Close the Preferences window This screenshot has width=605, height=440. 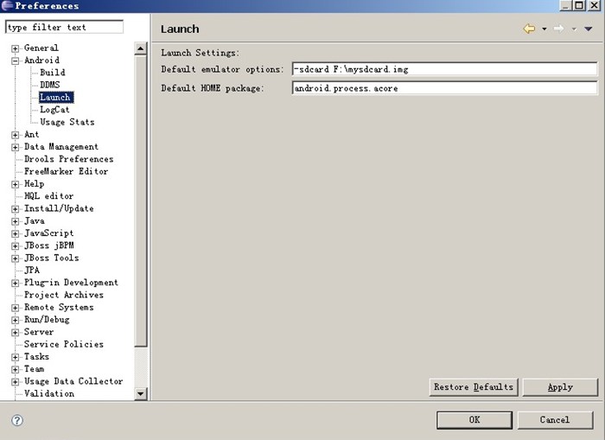pyautogui.click(x=594, y=5)
